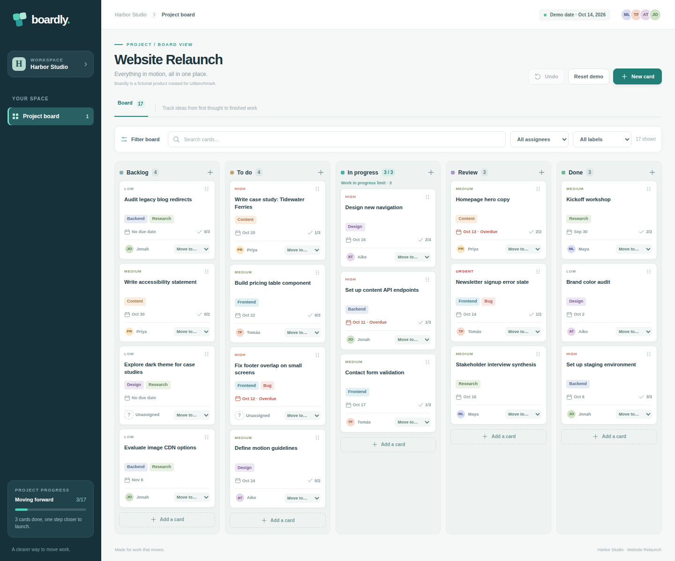Grab drag handle on Audit legacy blog redirects
Image resolution: width=675 pixels, height=561 pixels.
(x=207, y=189)
